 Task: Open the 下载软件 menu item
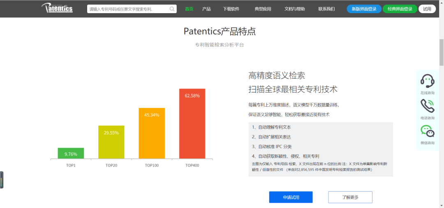click(x=231, y=9)
